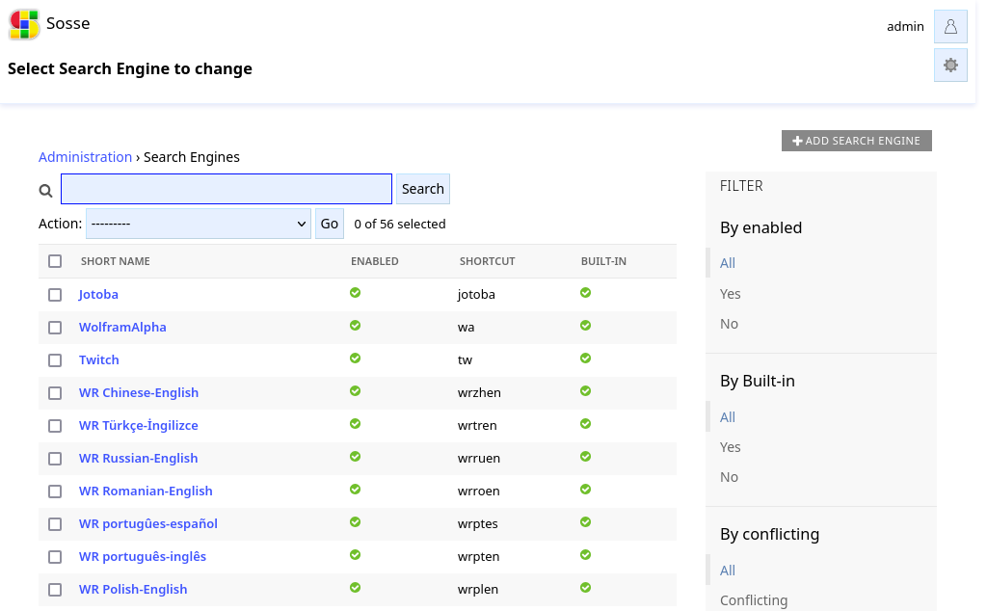Click the magnifying glass search icon
Viewport: 987px width, 611px height.
[45, 190]
